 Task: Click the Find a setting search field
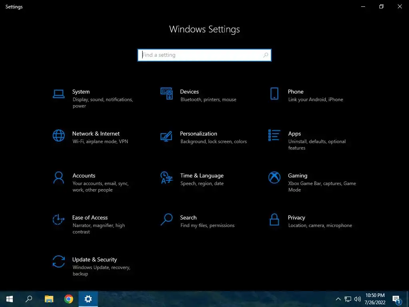point(204,55)
